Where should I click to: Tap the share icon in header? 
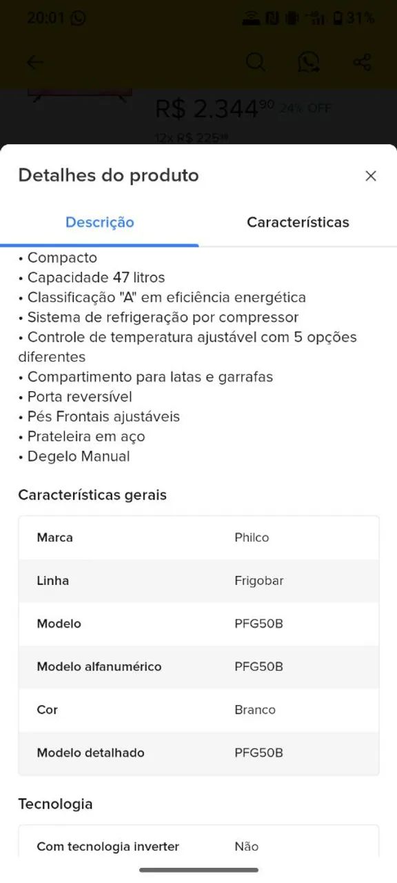coord(363,62)
